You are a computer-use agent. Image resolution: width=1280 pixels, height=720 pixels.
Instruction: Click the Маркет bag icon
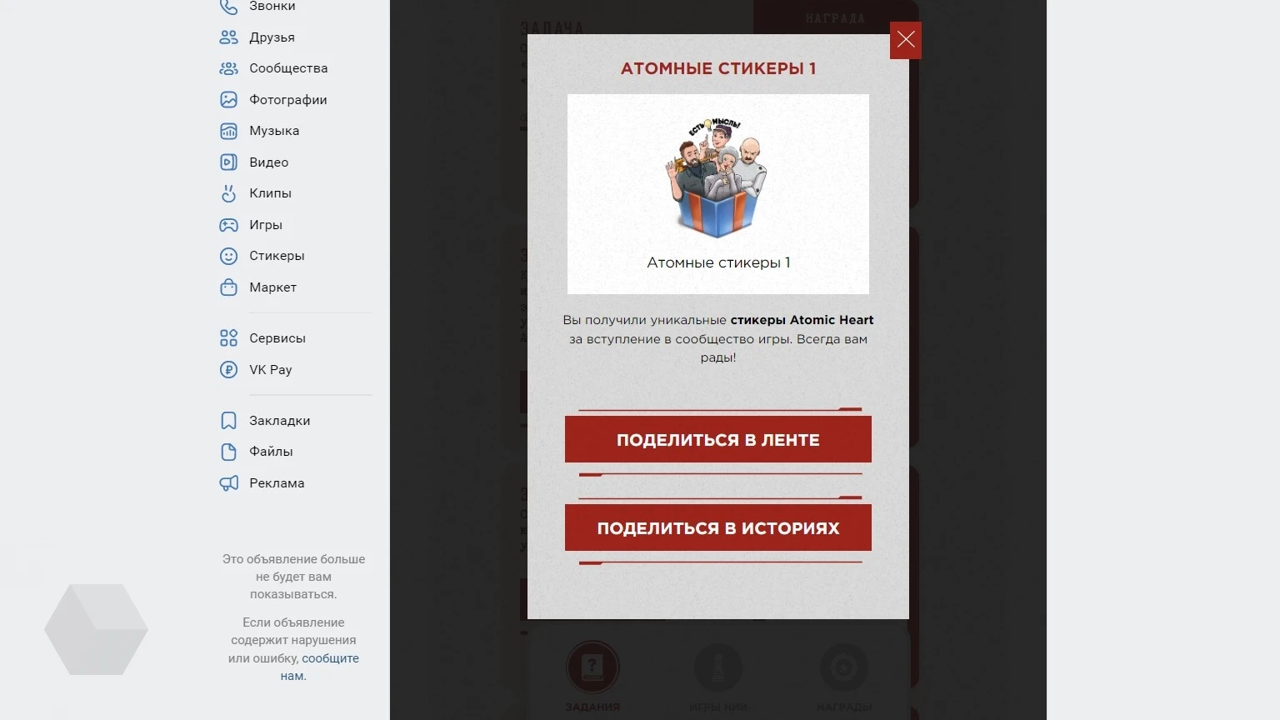tap(228, 287)
